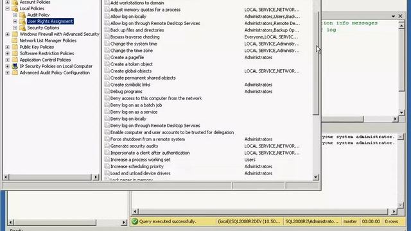411x231 pixels.
Task: Expand Application Control Policies node
Action: coord(7,60)
